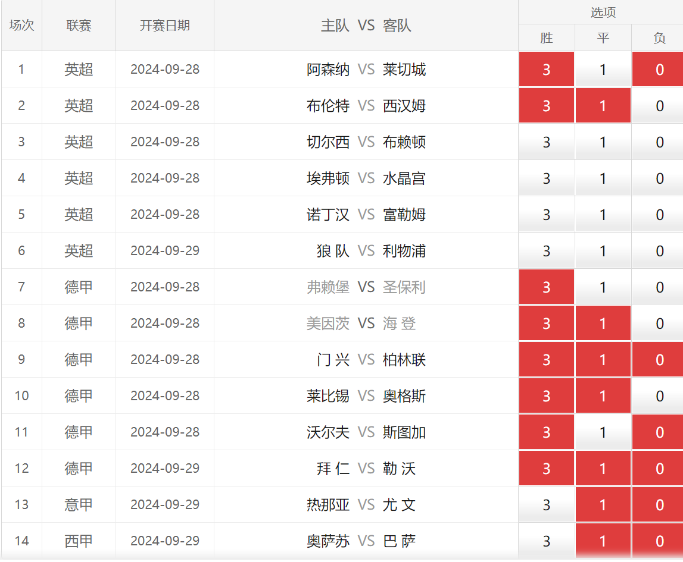683x562 pixels.
Task: Select loss option 0 for 诺丁汉 VS 富勒姆
Action: (659, 215)
